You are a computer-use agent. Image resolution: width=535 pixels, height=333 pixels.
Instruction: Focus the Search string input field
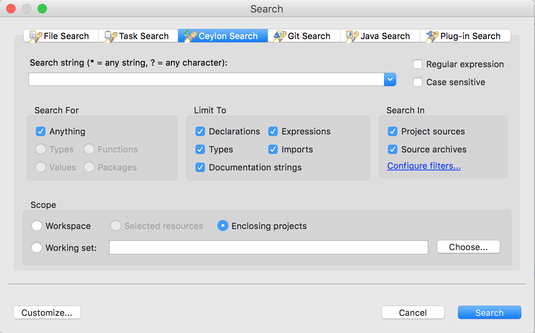[x=206, y=79]
